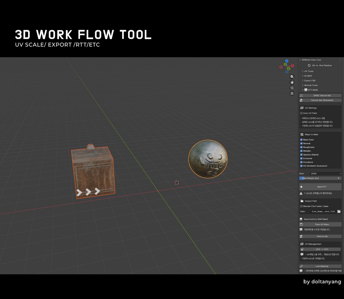Click Texture Set (Standard) button
Image resolution: width=344 pixels, height=299 pixels.
coord(320,100)
